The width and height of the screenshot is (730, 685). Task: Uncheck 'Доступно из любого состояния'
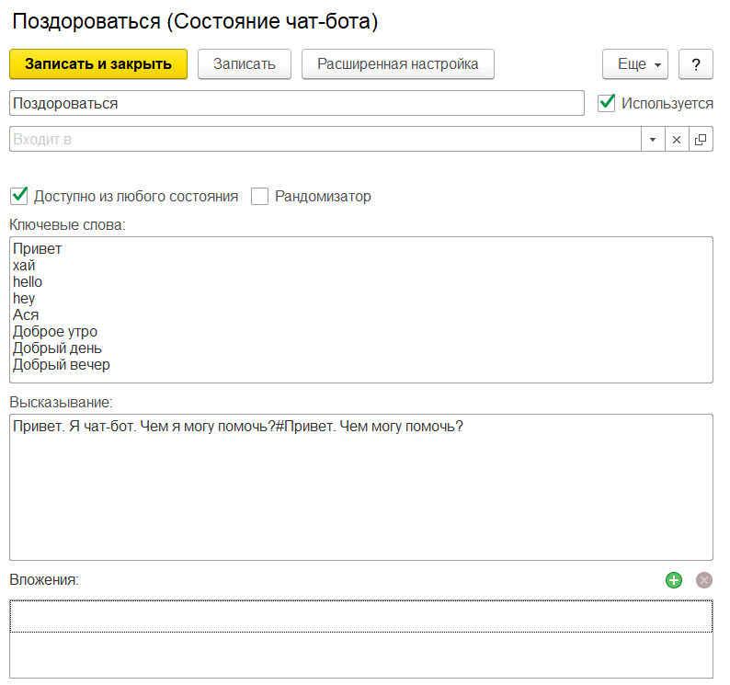(18, 196)
